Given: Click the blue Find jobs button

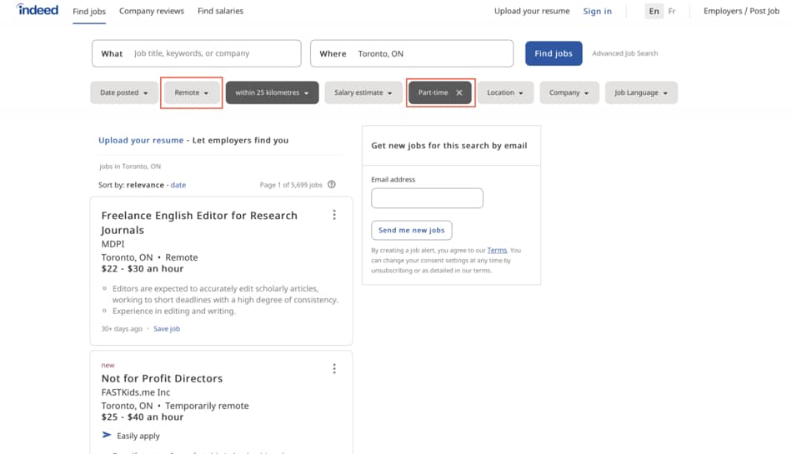Looking at the screenshot, I should pyautogui.click(x=554, y=53).
